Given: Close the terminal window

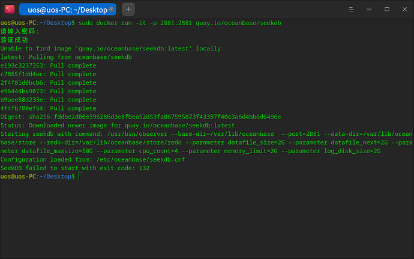Looking at the screenshot, I should tap(404, 9).
